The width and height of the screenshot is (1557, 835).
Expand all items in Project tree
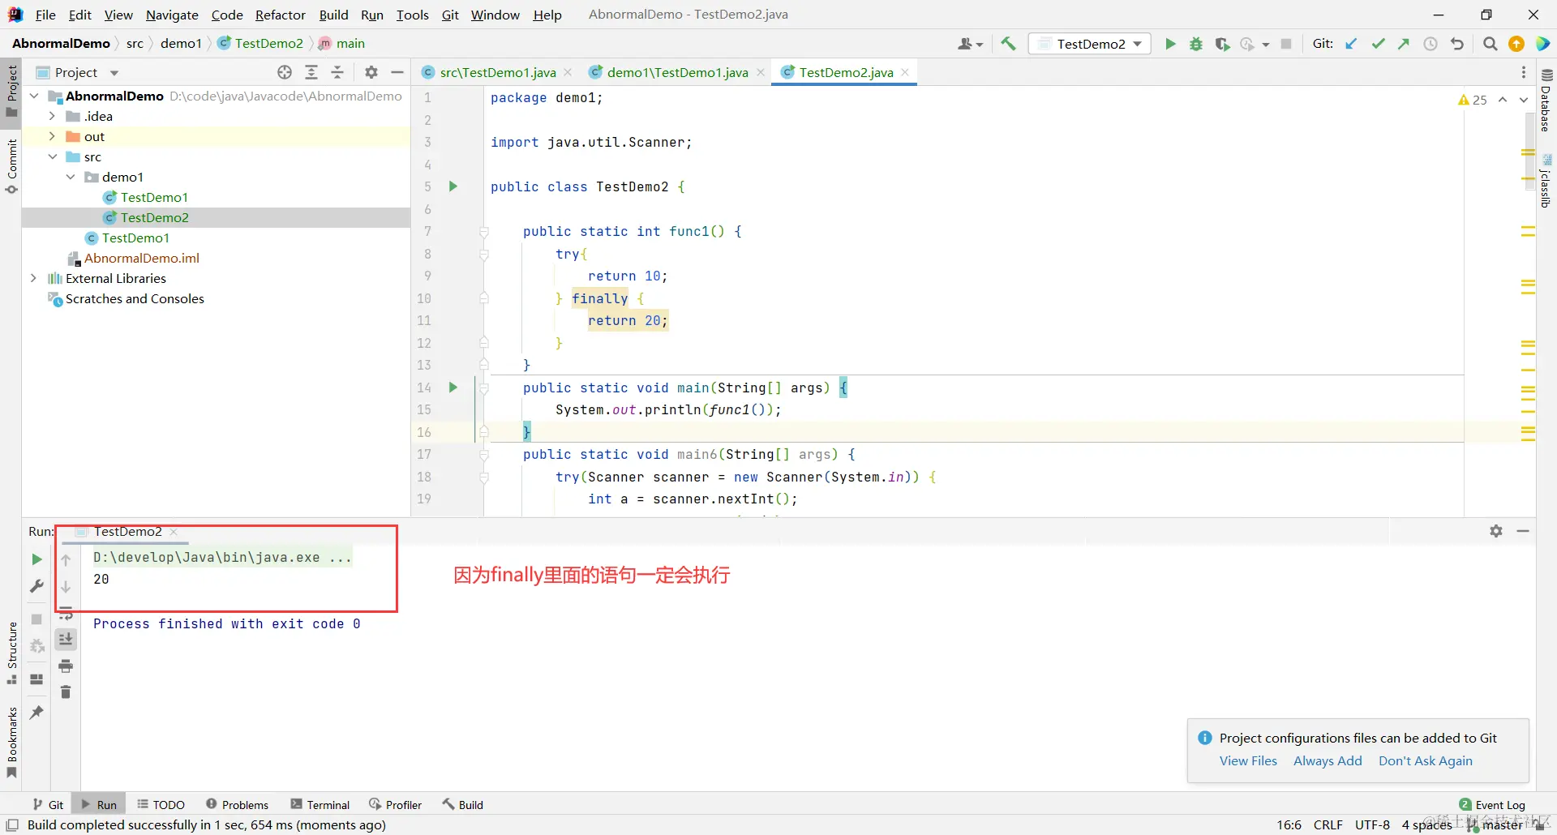(x=311, y=72)
